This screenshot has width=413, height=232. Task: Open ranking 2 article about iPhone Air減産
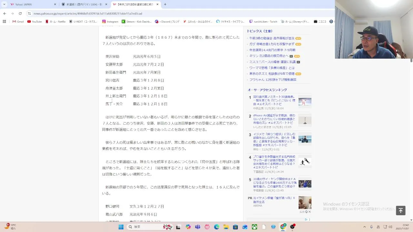[274, 119]
